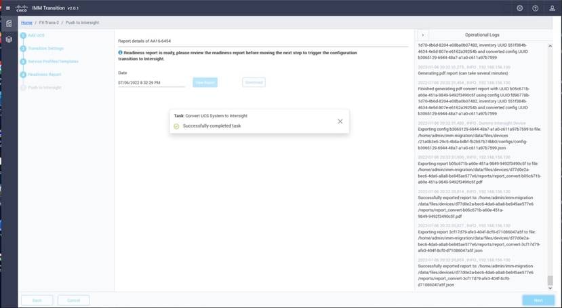The image size is (562, 308).
Task: Go to step 4 Readiness Report
Action: 41,75
